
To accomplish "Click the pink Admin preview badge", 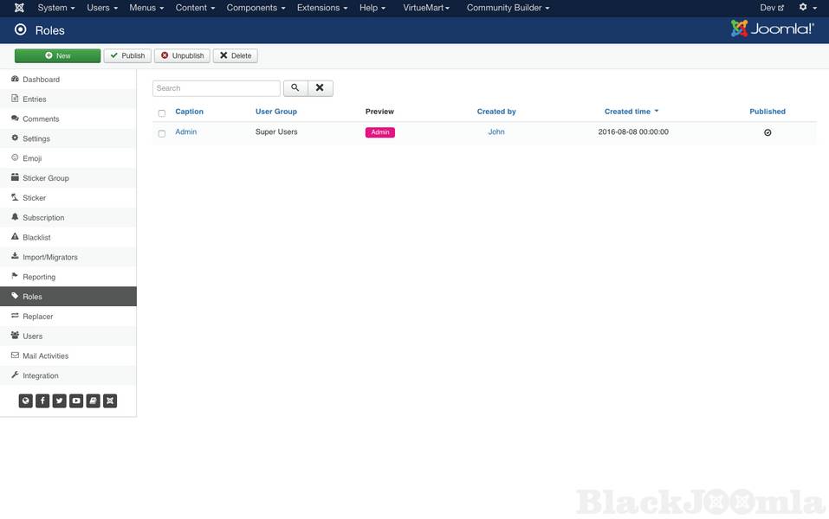I will 379,132.
